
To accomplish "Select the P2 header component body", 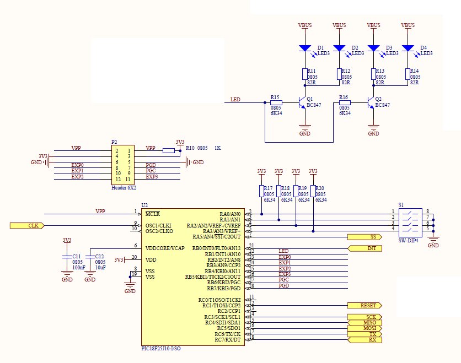I will point(123,165).
